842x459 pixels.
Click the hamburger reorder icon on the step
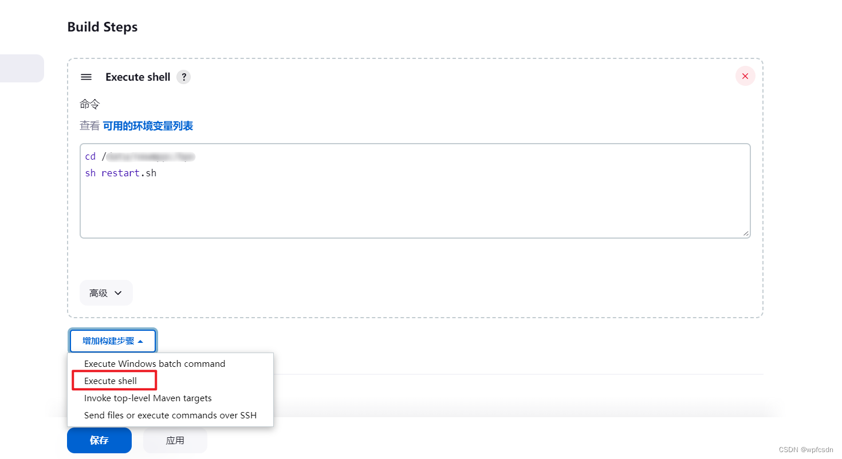[85, 77]
